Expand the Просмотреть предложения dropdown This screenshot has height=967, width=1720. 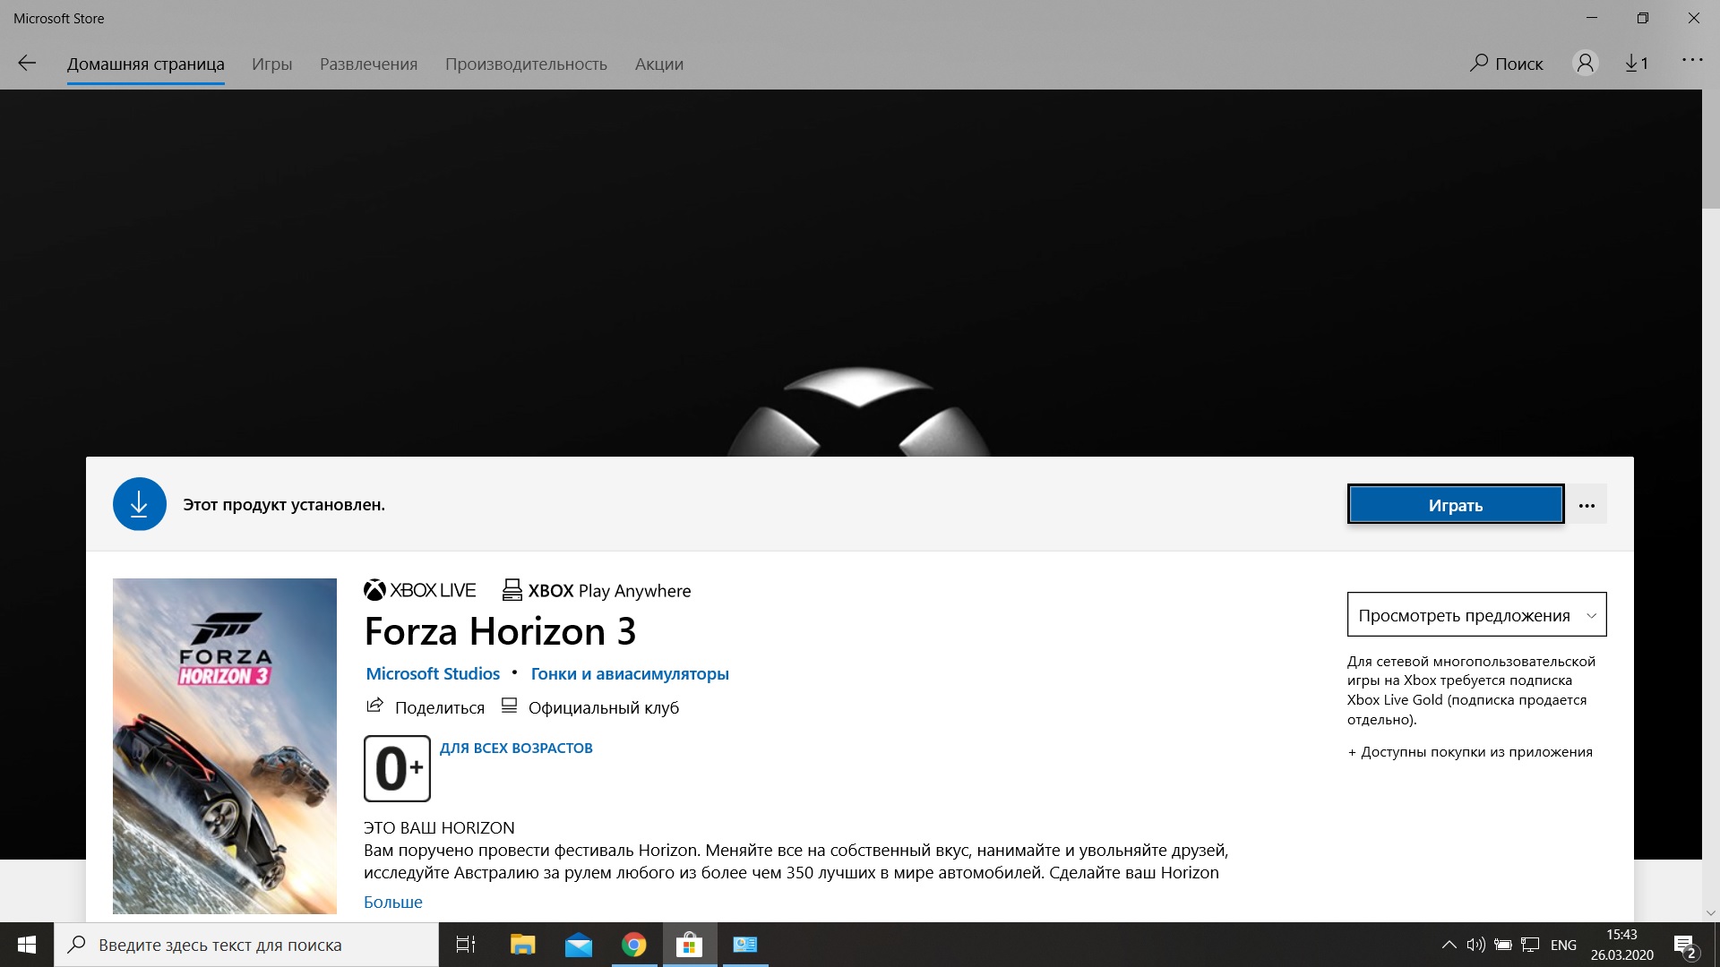[x=1476, y=614]
